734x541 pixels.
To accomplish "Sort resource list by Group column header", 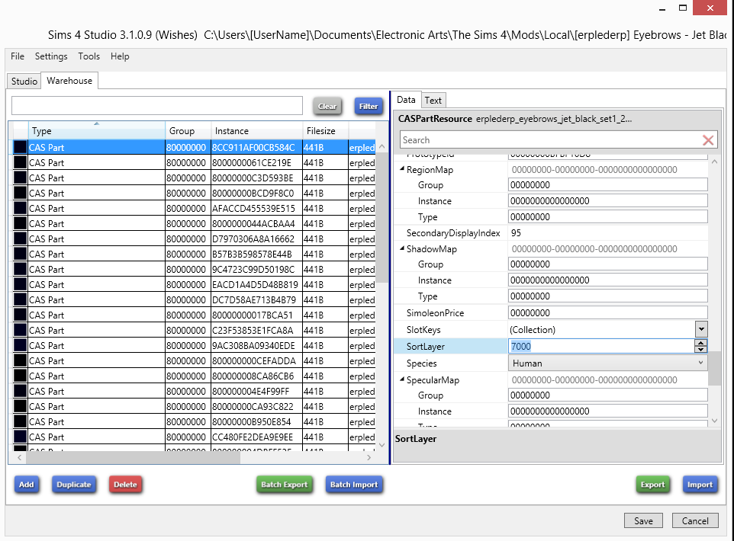I will click(188, 131).
